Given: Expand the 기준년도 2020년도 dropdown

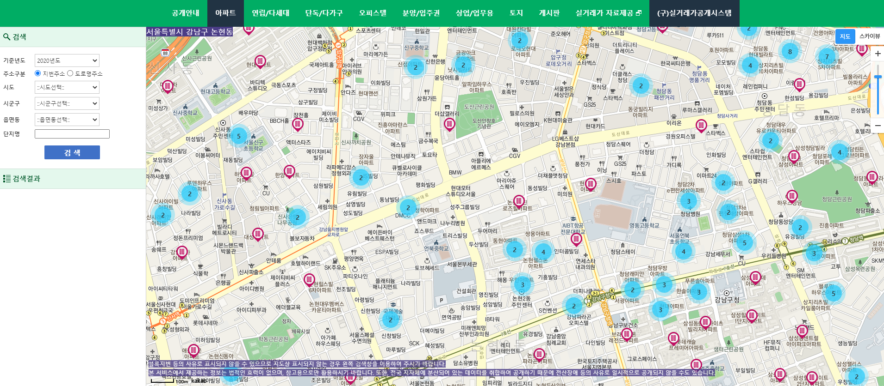Looking at the screenshot, I should pyautogui.click(x=67, y=60).
